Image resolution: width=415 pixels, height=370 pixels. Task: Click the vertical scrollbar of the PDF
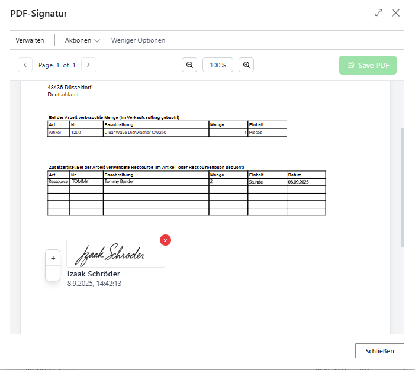click(x=403, y=188)
